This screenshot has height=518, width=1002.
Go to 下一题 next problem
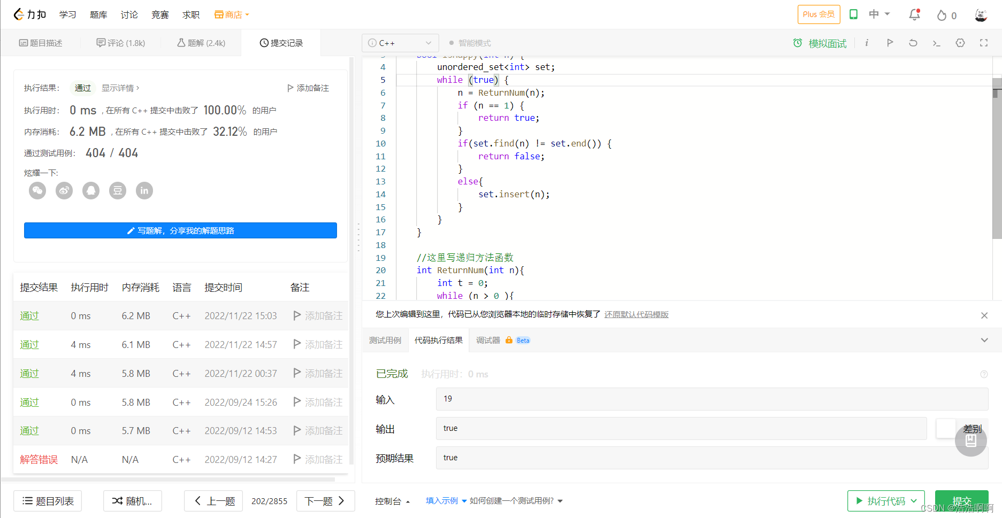(x=325, y=501)
